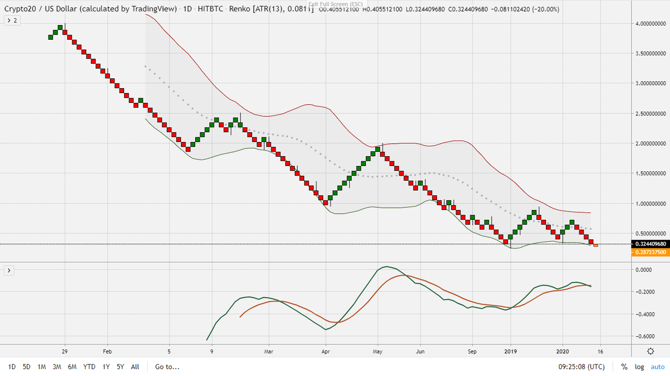Viewport: 670px width, 376px height.
Task: Switch to the 3M time range
Action: (57, 367)
